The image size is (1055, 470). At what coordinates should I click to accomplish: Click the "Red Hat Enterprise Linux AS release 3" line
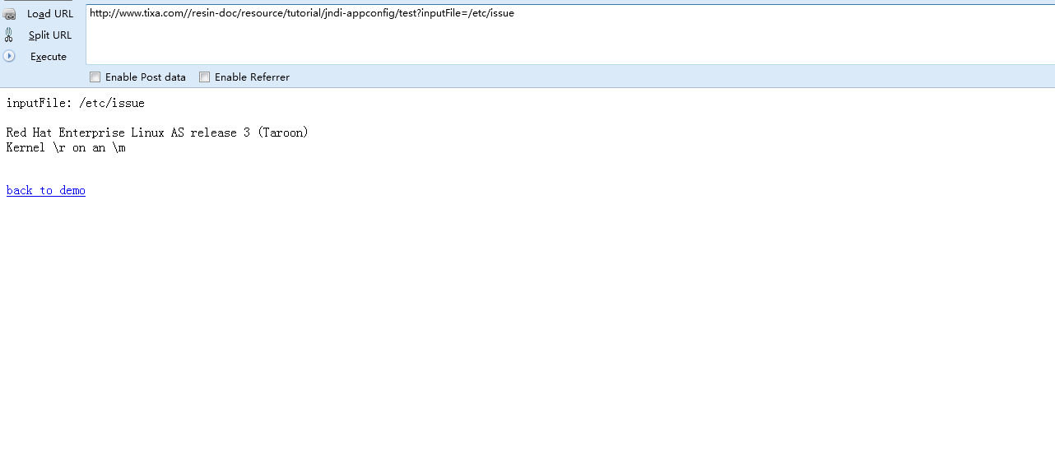pyautogui.click(x=157, y=133)
